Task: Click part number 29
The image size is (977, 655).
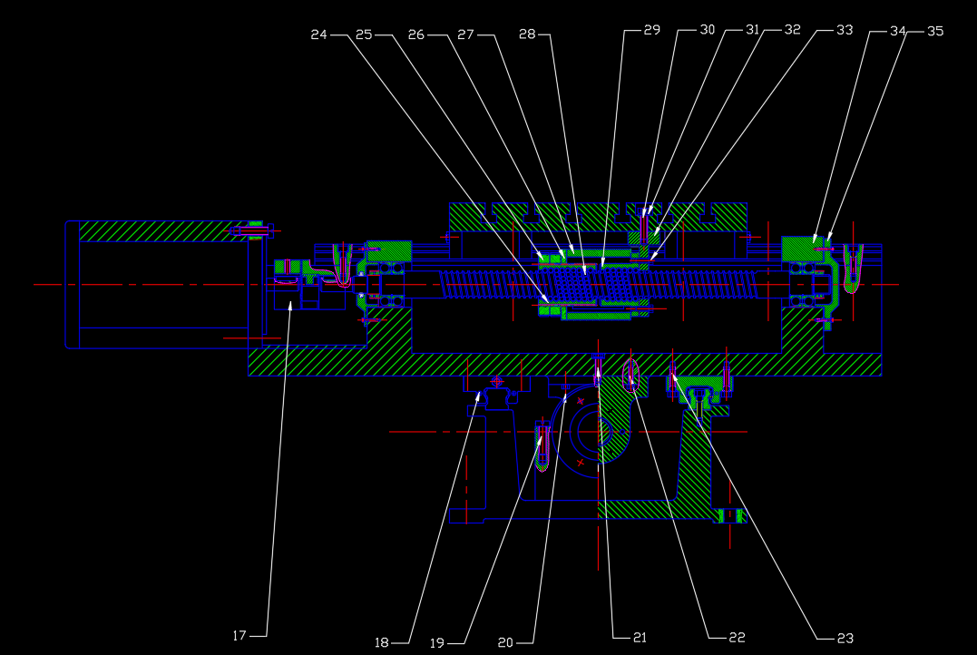Action: [651, 30]
